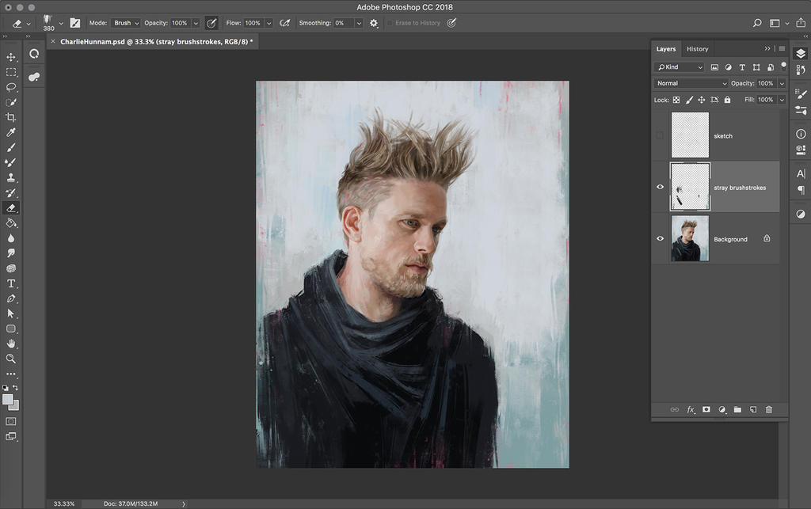Activate the Zoom tool

pyautogui.click(x=11, y=359)
